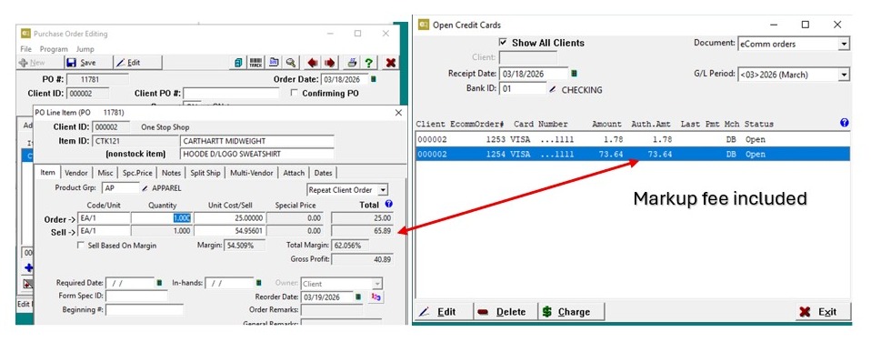Select the eComm order 1254 row
The height and width of the screenshot is (342, 871).
tap(633, 154)
